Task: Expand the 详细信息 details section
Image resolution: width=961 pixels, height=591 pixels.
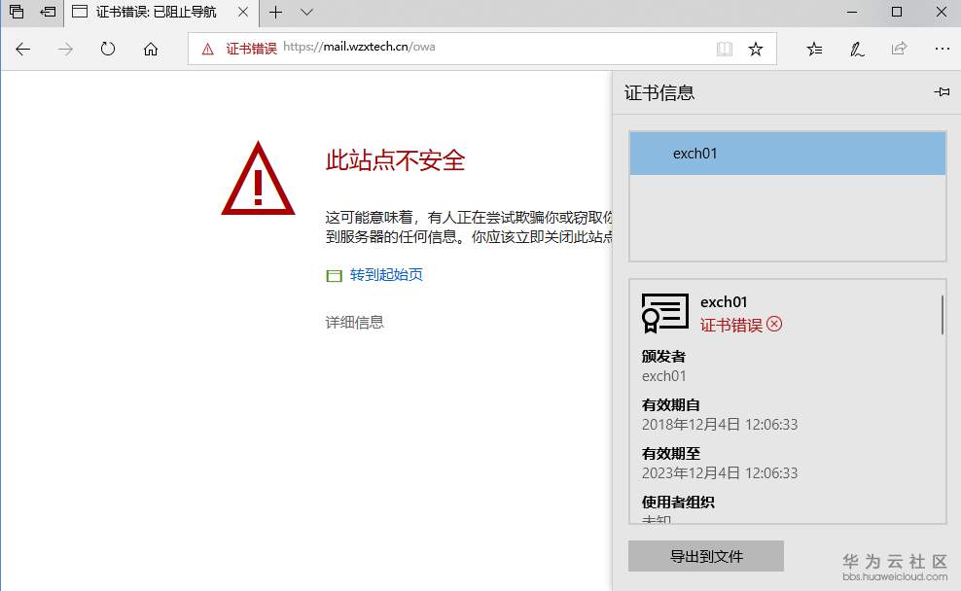Action: pos(358,322)
